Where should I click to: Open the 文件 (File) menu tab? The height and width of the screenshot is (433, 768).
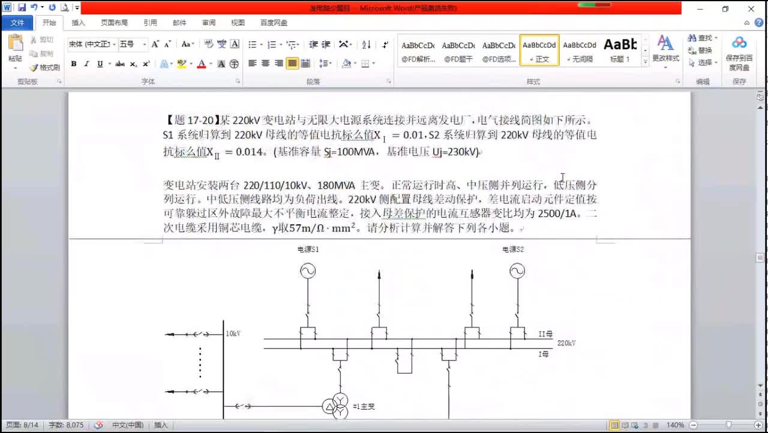(x=17, y=23)
